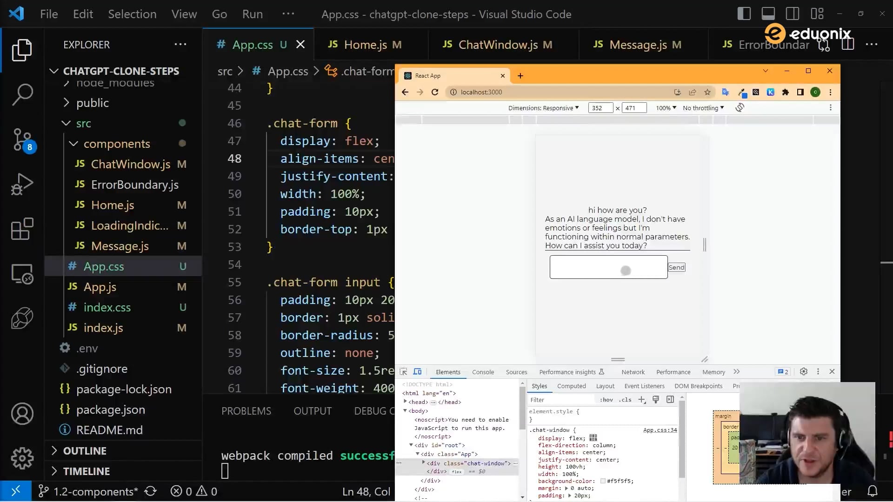893x502 pixels.
Task: Open the Dimensions: Responsive dropdown
Action: click(543, 107)
